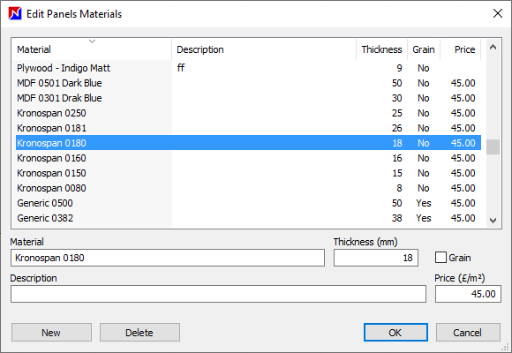
Task: Click thickness value 26 of Kronospan 0181
Action: 397,128
